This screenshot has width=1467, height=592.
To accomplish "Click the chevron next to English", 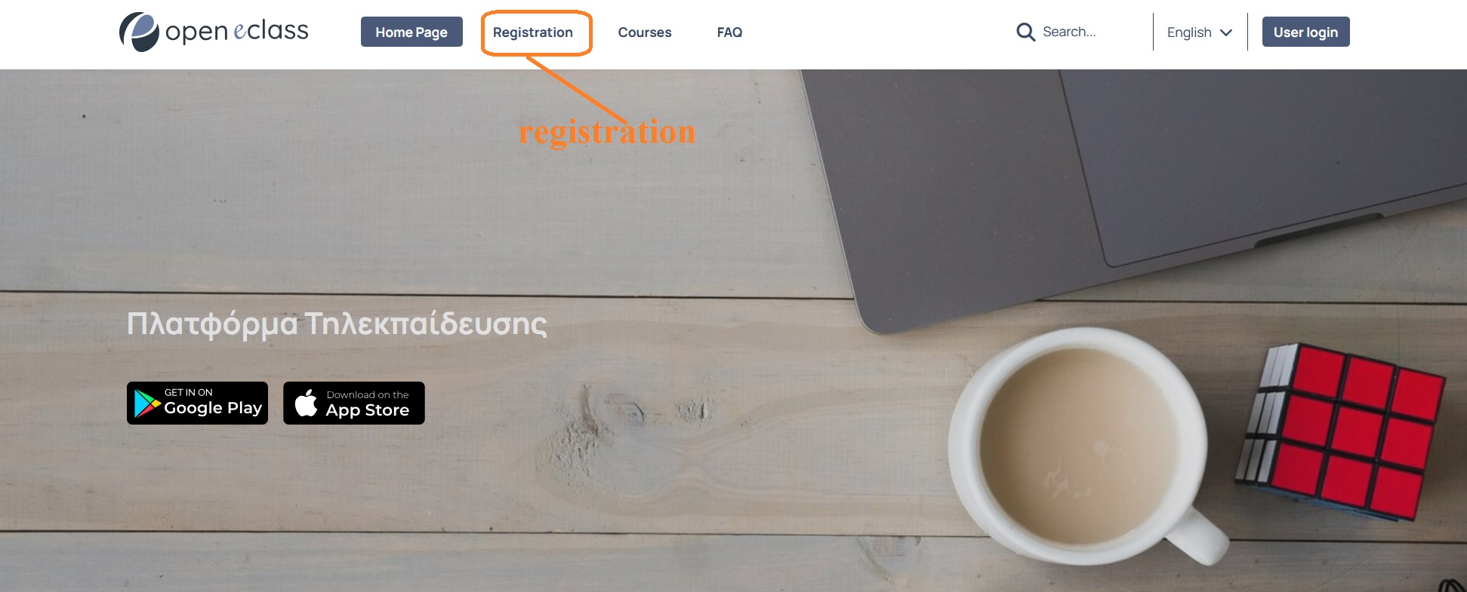I will [x=1226, y=32].
